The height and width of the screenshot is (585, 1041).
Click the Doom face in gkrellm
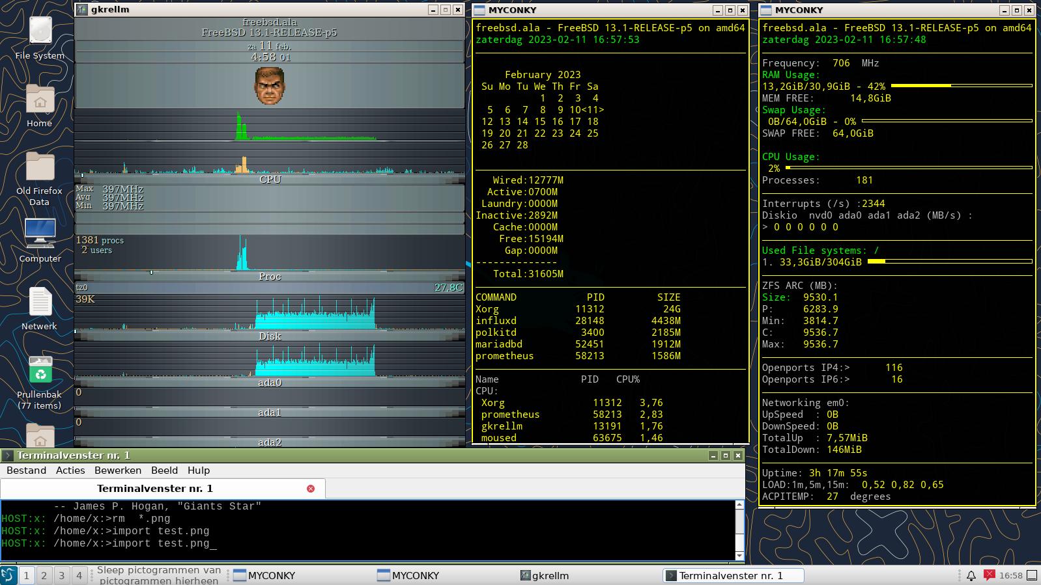point(270,86)
